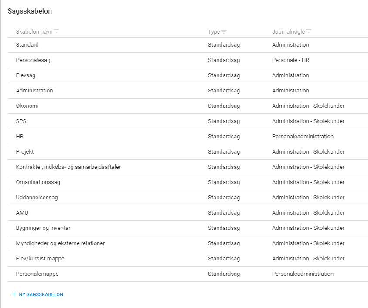Image resolution: width=368 pixels, height=308 pixels.
Task: Open the Elevsag template row
Action: [188, 75]
